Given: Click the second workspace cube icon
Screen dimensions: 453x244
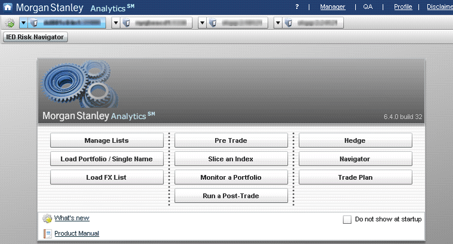Looking at the screenshot, I should (x=126, y=23).
